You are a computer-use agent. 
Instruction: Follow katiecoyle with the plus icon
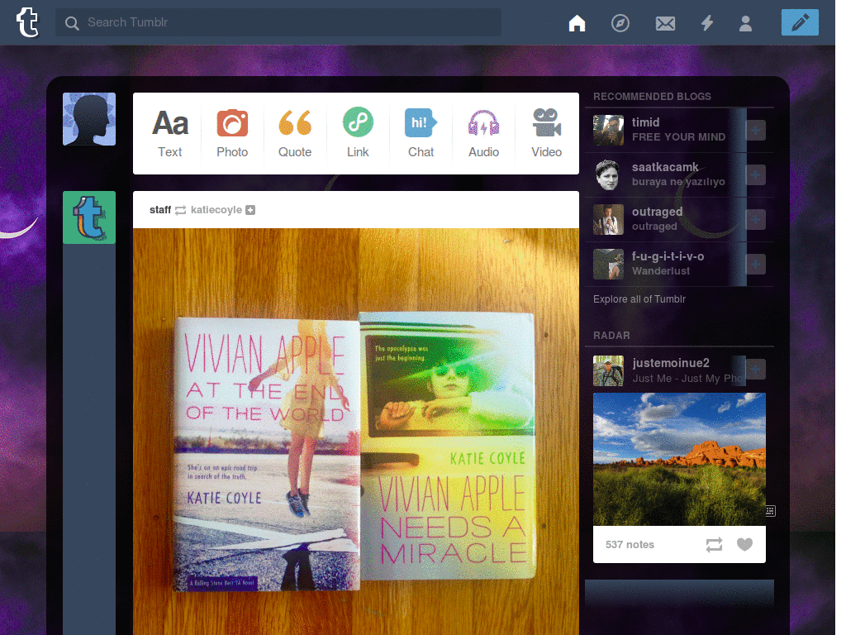coord(250,210)
